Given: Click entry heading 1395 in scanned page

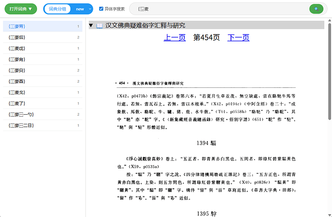Looking at the screenshot, I should (206, 214).
